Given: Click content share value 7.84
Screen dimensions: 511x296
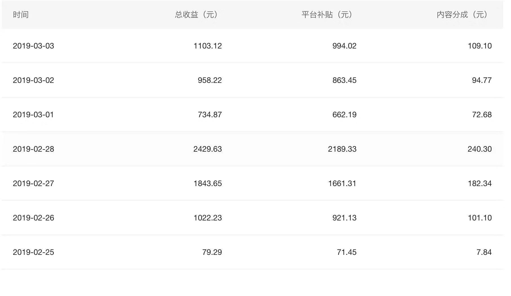Looking at the screenshot, I should coord(484,252).
